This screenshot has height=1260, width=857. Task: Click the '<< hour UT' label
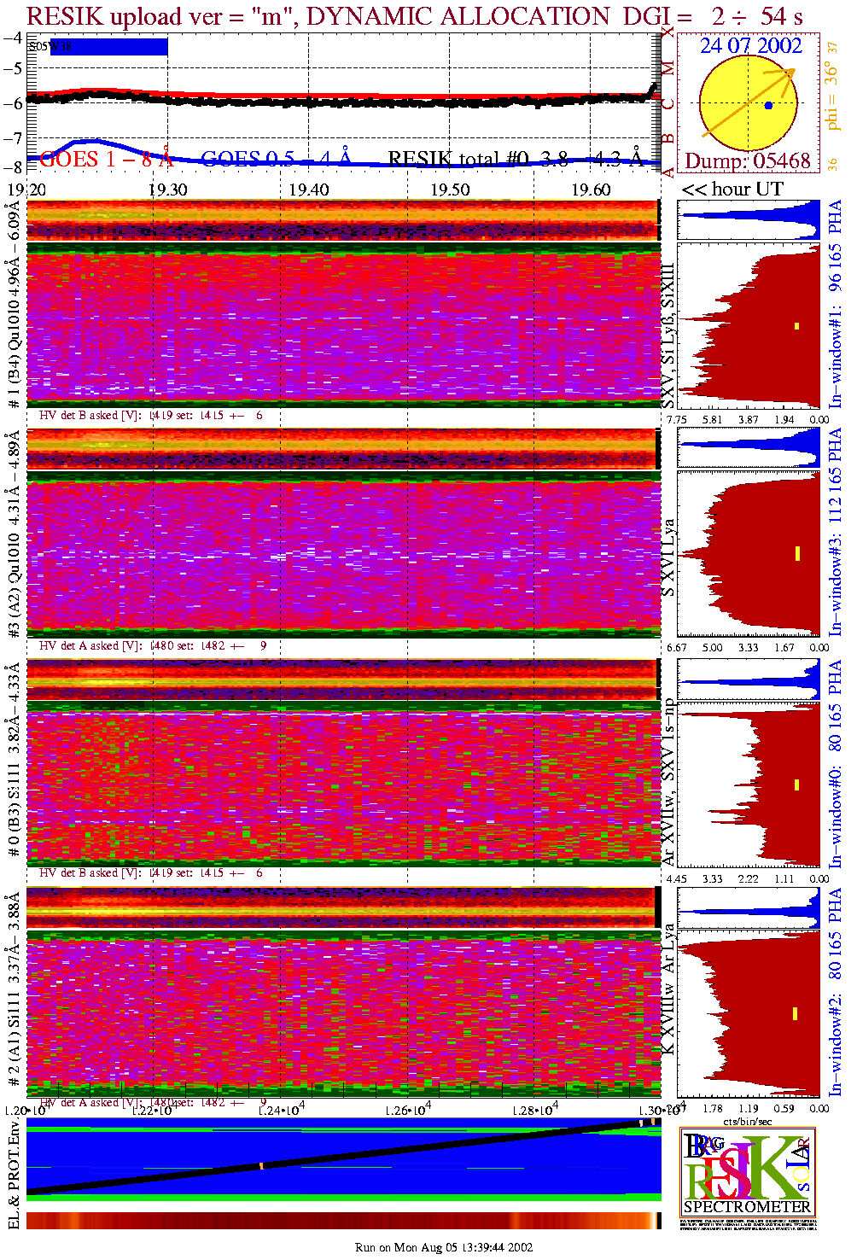click(x=732, y=190)
